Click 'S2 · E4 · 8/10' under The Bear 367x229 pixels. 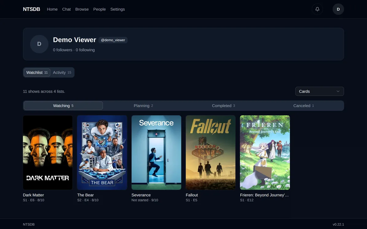(x=88, y=200)
